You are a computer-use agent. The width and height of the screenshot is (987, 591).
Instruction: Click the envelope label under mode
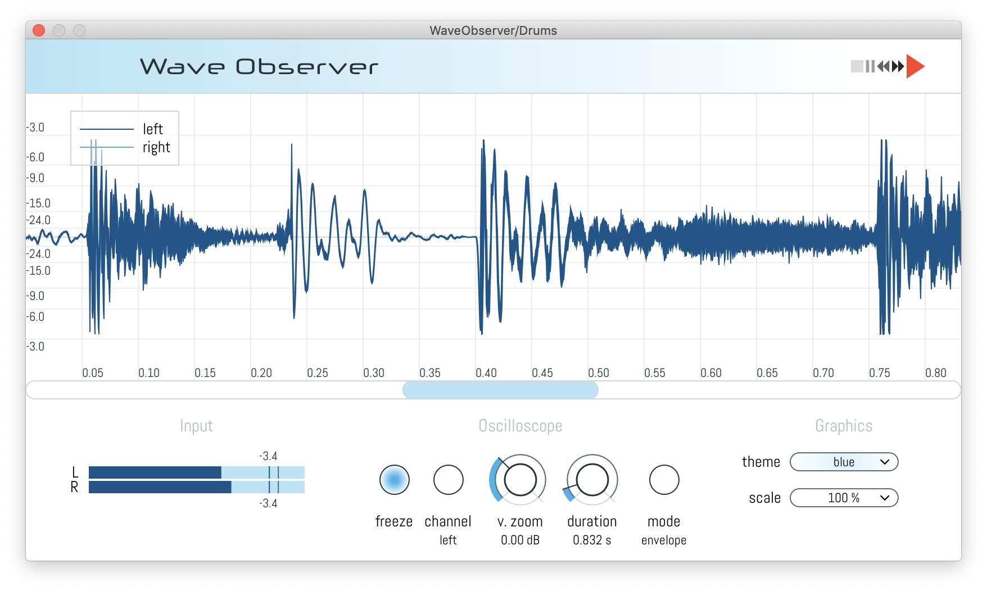click(x=664, y=540)
